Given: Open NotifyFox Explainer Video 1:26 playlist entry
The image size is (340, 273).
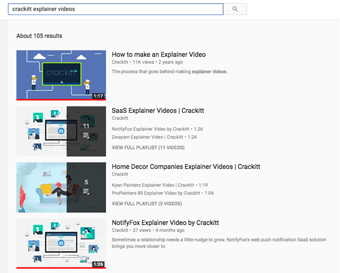Looking at the screenshot, I should coord(157,129).
